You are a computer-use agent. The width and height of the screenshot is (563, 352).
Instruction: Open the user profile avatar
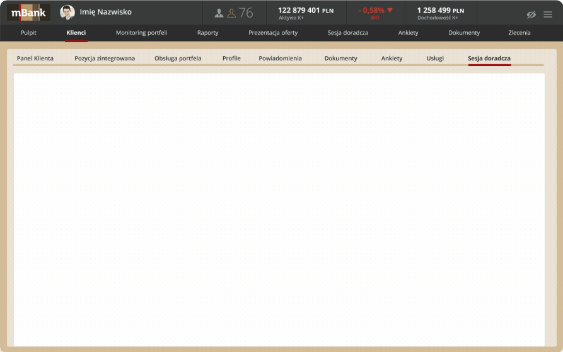click(x=67, y=13)
